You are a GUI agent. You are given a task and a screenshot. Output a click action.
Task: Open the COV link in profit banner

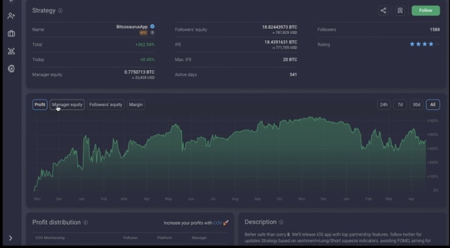(x=218, y=223)
